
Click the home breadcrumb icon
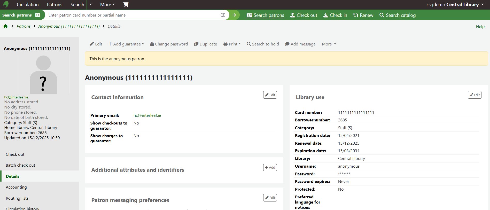pos(5,26)
